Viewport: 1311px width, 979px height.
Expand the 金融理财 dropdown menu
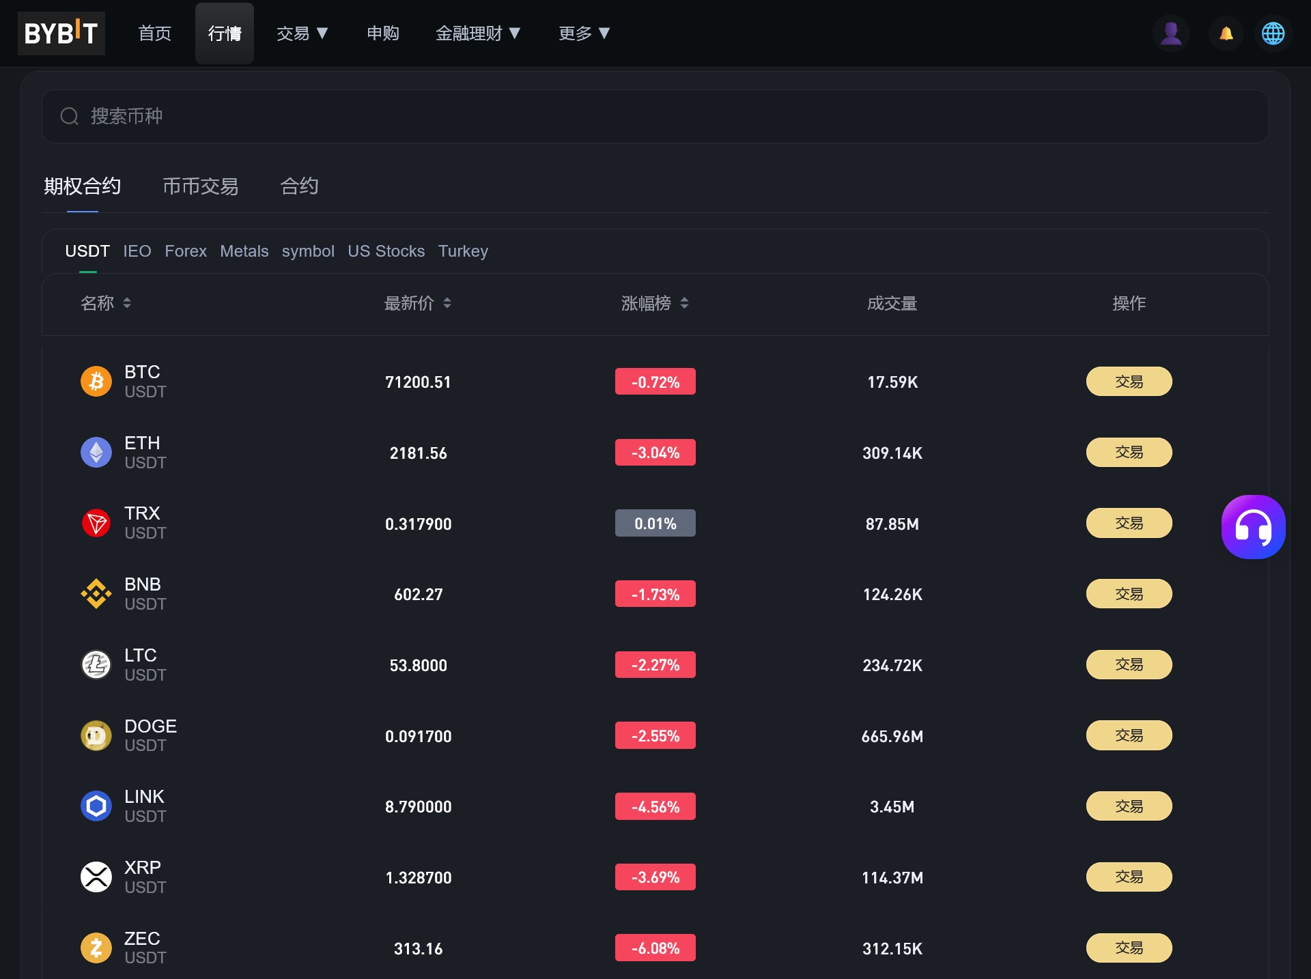pyautogui.click(x=478, y=33)
